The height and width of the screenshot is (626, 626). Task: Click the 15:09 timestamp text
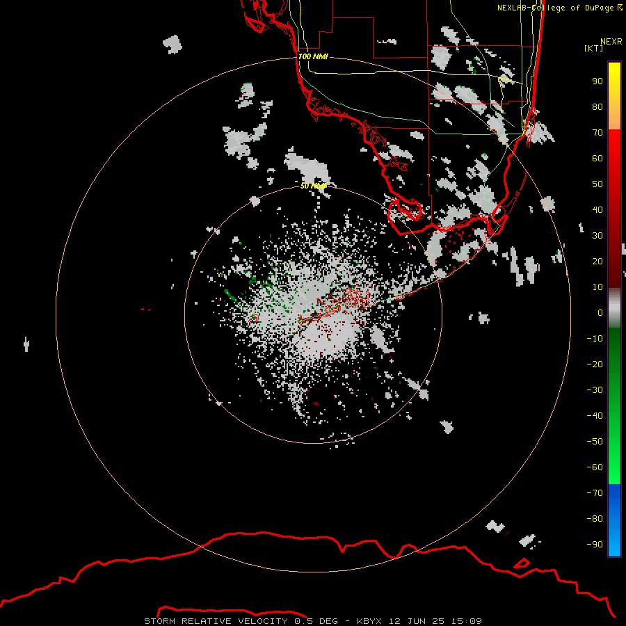click(467, 621)
